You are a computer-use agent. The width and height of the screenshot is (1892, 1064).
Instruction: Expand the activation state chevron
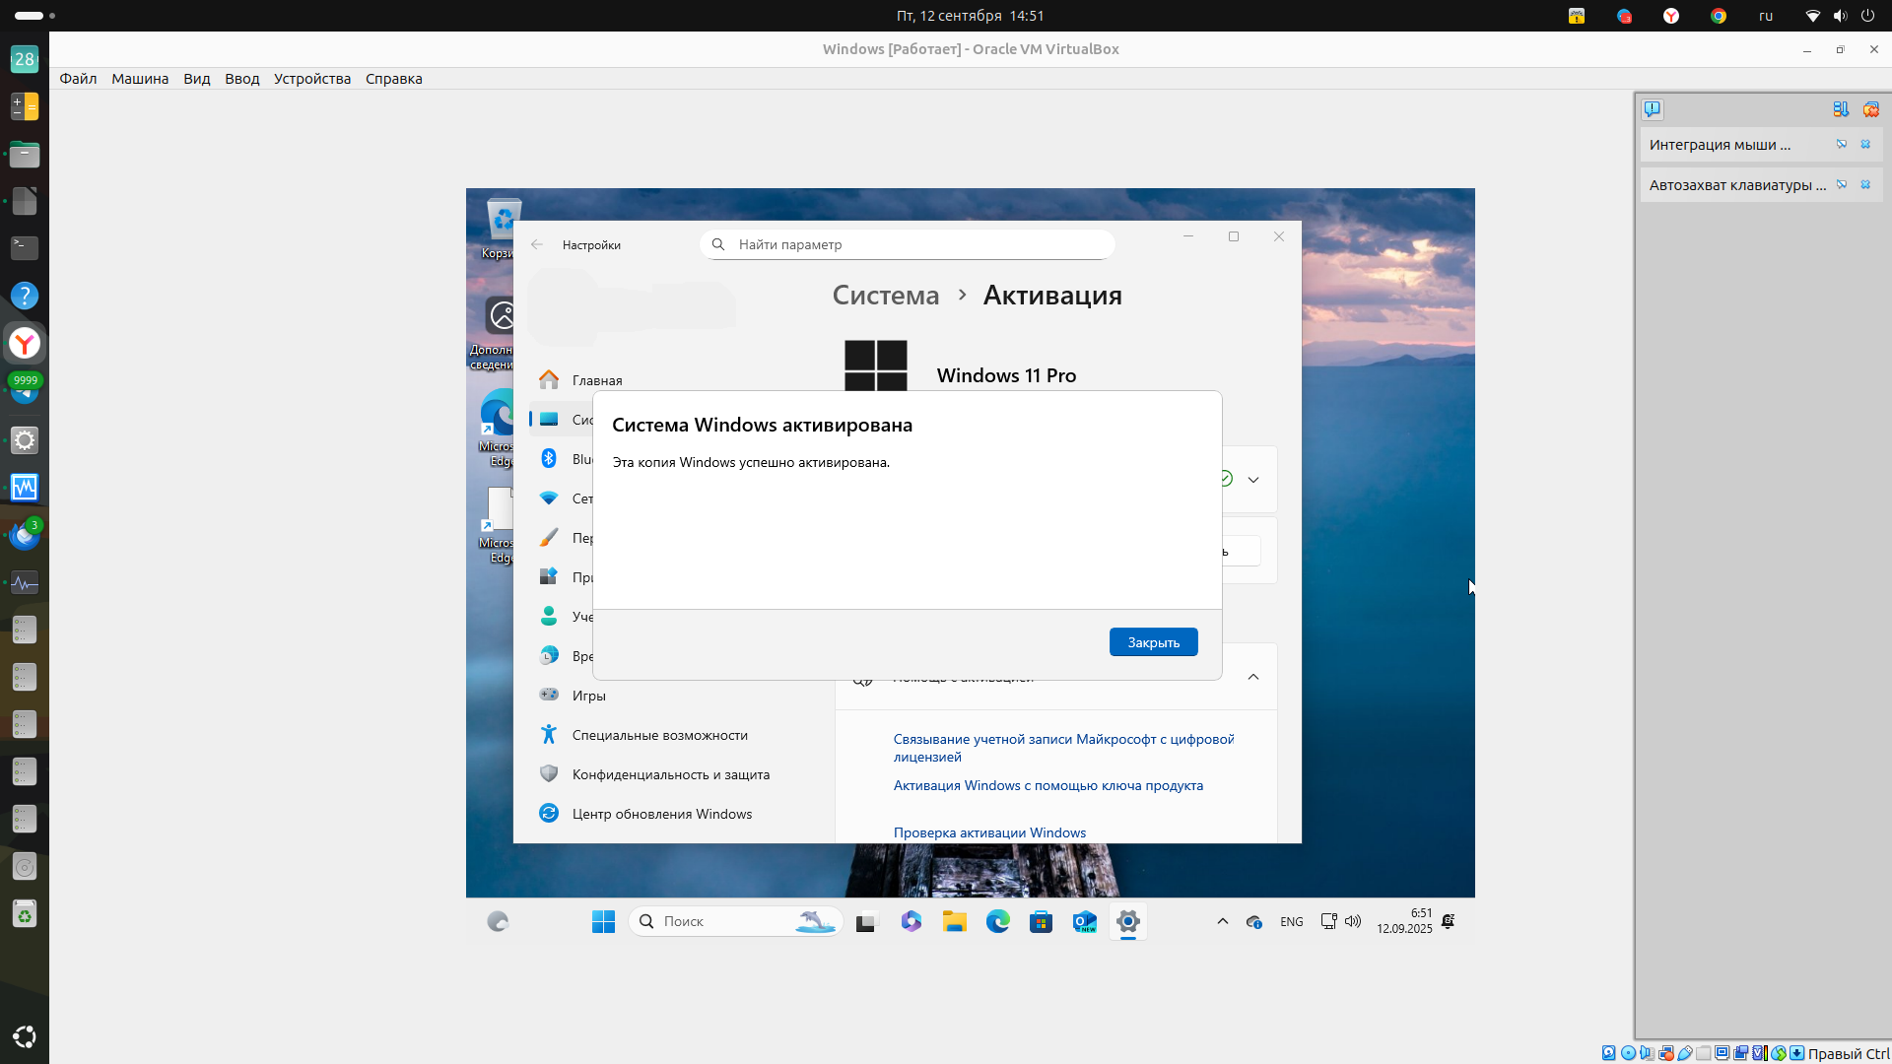tap(1253, 480)
